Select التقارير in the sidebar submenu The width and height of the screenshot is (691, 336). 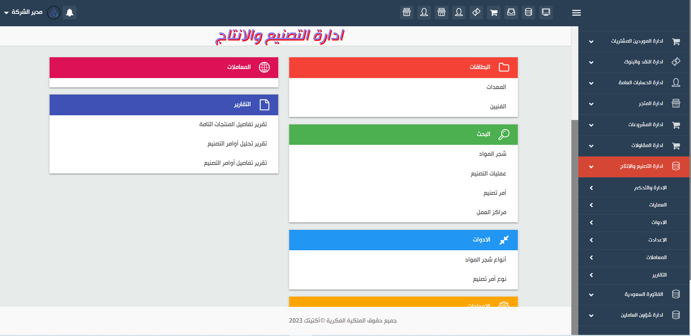coord(659,275)
